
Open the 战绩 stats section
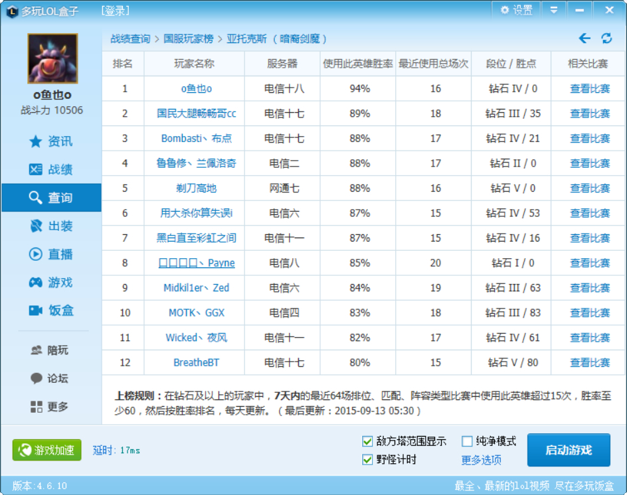click(x=50, y=169)
